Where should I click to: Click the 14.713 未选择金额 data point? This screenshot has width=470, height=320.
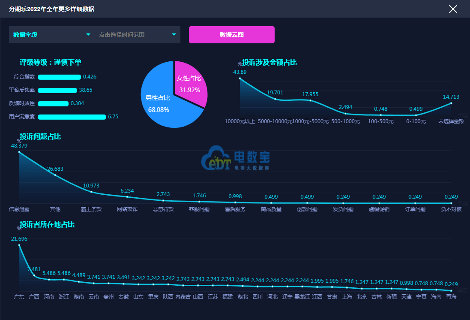pyautogui.click(x=451, y=103)
